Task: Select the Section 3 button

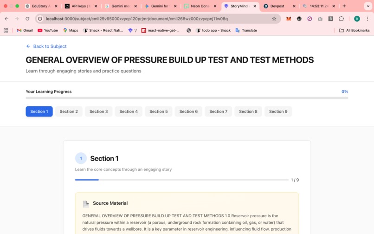Action: [98, 111]
